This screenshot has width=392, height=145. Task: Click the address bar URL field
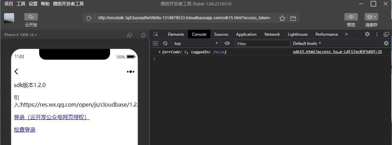[184, 18]
